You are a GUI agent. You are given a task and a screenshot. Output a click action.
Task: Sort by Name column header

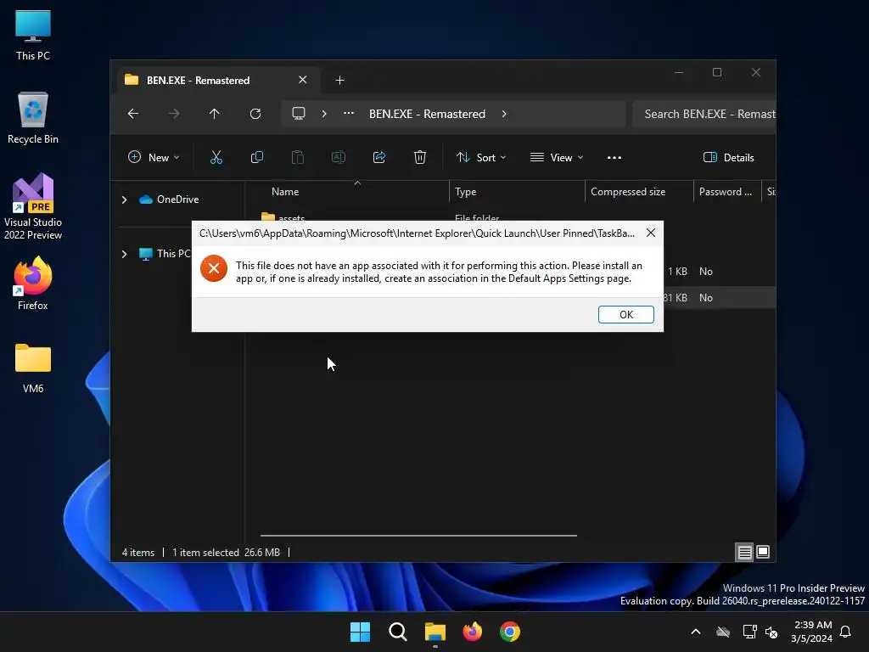[285, 192]
